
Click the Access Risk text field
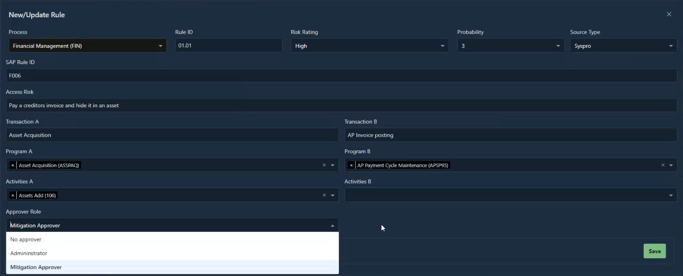pos(341,105)
